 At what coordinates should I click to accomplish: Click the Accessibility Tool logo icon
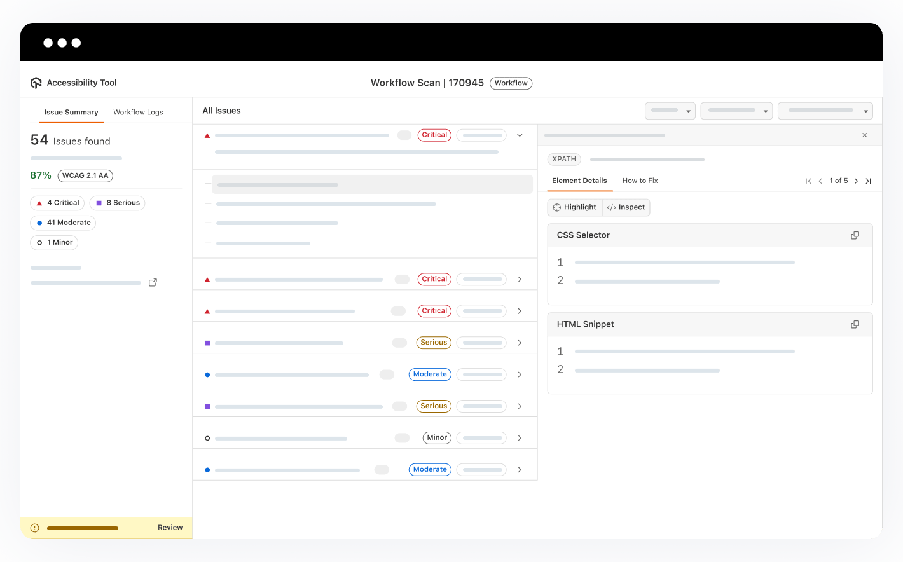pyautogui.click(x=36, y=83)
